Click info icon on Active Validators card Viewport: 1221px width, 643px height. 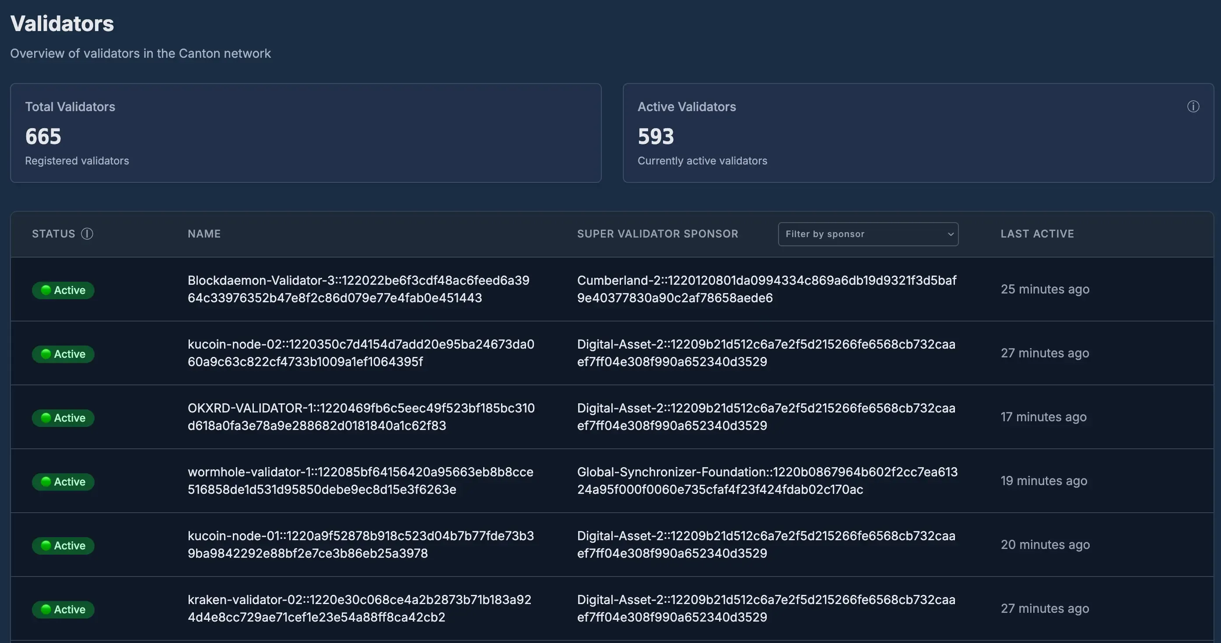1193,107
